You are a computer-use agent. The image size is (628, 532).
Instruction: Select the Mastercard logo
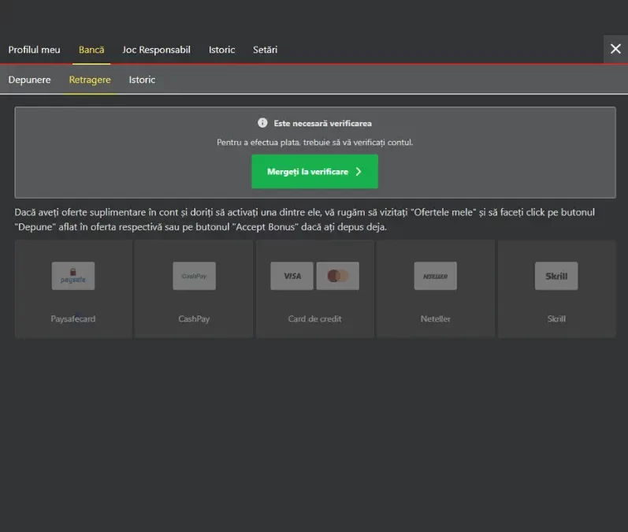point(337,276)
